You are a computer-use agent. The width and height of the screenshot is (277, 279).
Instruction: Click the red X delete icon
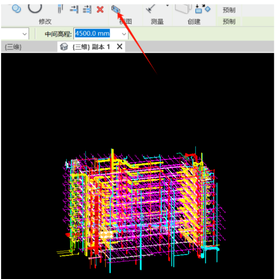point(100,9)
